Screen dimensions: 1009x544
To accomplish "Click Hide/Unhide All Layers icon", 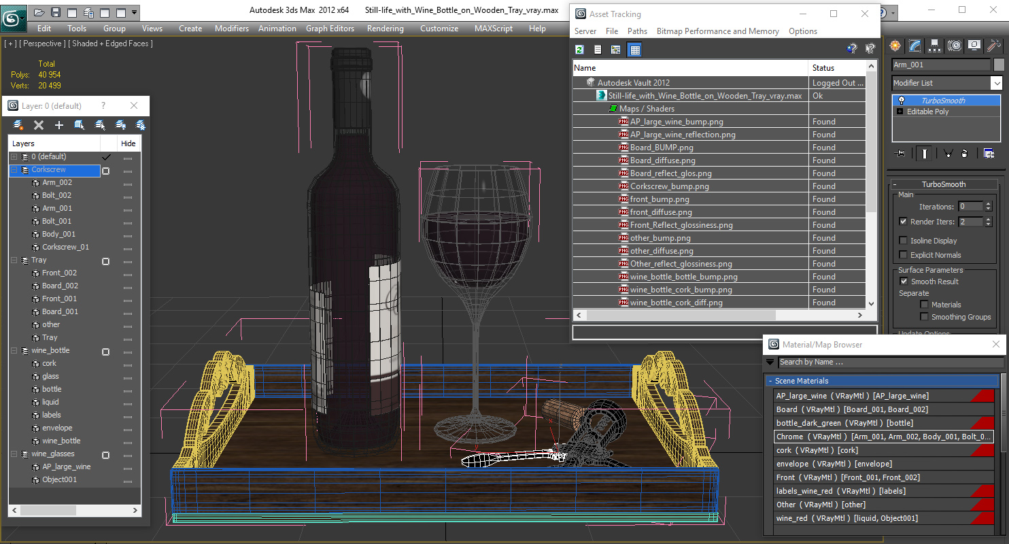I will click(120, 125).
